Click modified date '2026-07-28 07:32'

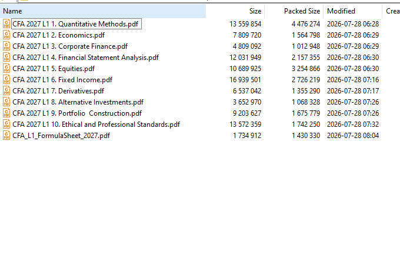click(353, 125)
